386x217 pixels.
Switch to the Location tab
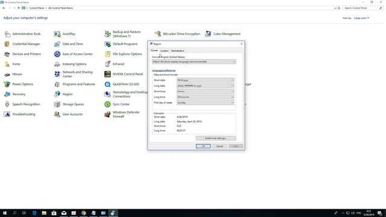[164, 51]
